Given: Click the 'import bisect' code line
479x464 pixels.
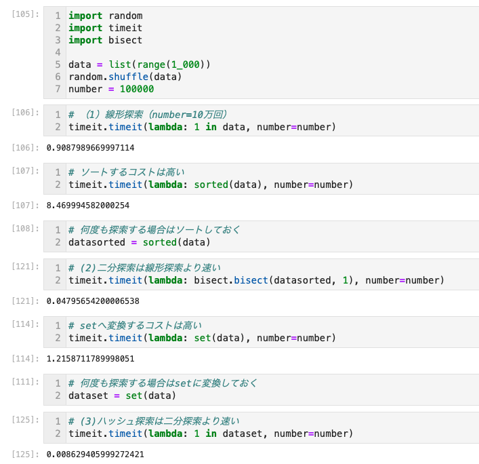Looking at the screenshot, I should point(105,40).
